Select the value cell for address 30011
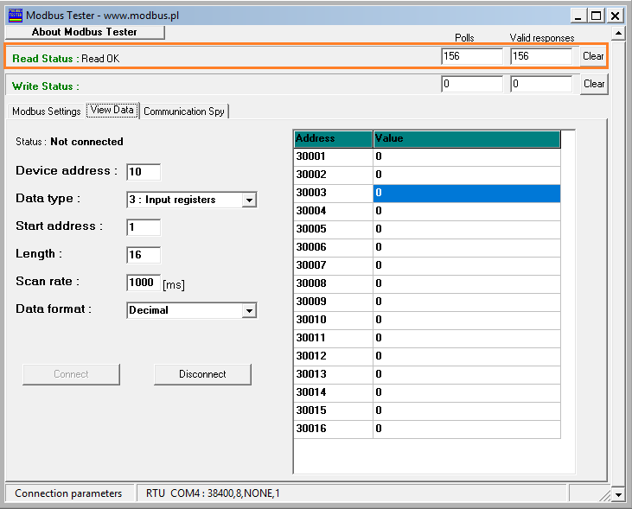The width and height of the screenshot is (632, 509). [x=467, y=339]
